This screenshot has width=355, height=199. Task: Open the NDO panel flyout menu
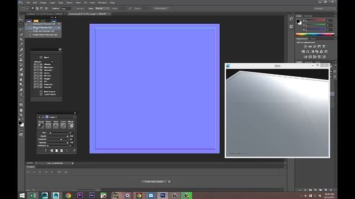(x=75, y=117)
